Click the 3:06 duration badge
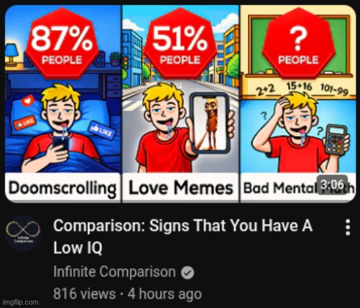The image size is (360, 308). click(333, 184)
